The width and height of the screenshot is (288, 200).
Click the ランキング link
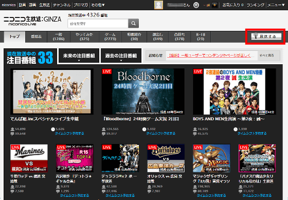pos(256,5)
